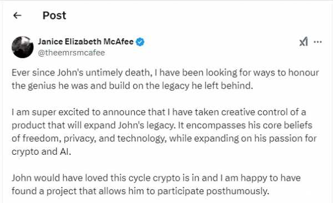
Task: Click the line "John would have loved this cycle"
Action: [156, 177]
